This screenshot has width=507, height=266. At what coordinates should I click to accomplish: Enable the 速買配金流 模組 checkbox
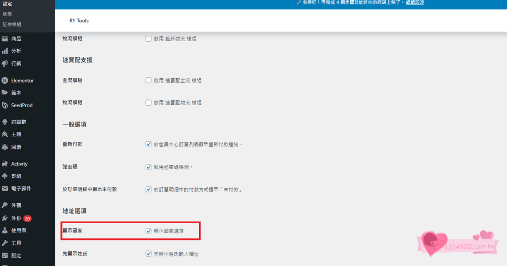tap(148, 80)
